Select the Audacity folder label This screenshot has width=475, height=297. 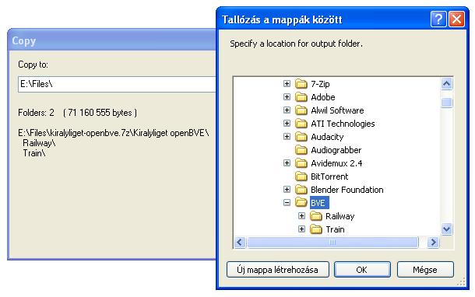point(327,137)
